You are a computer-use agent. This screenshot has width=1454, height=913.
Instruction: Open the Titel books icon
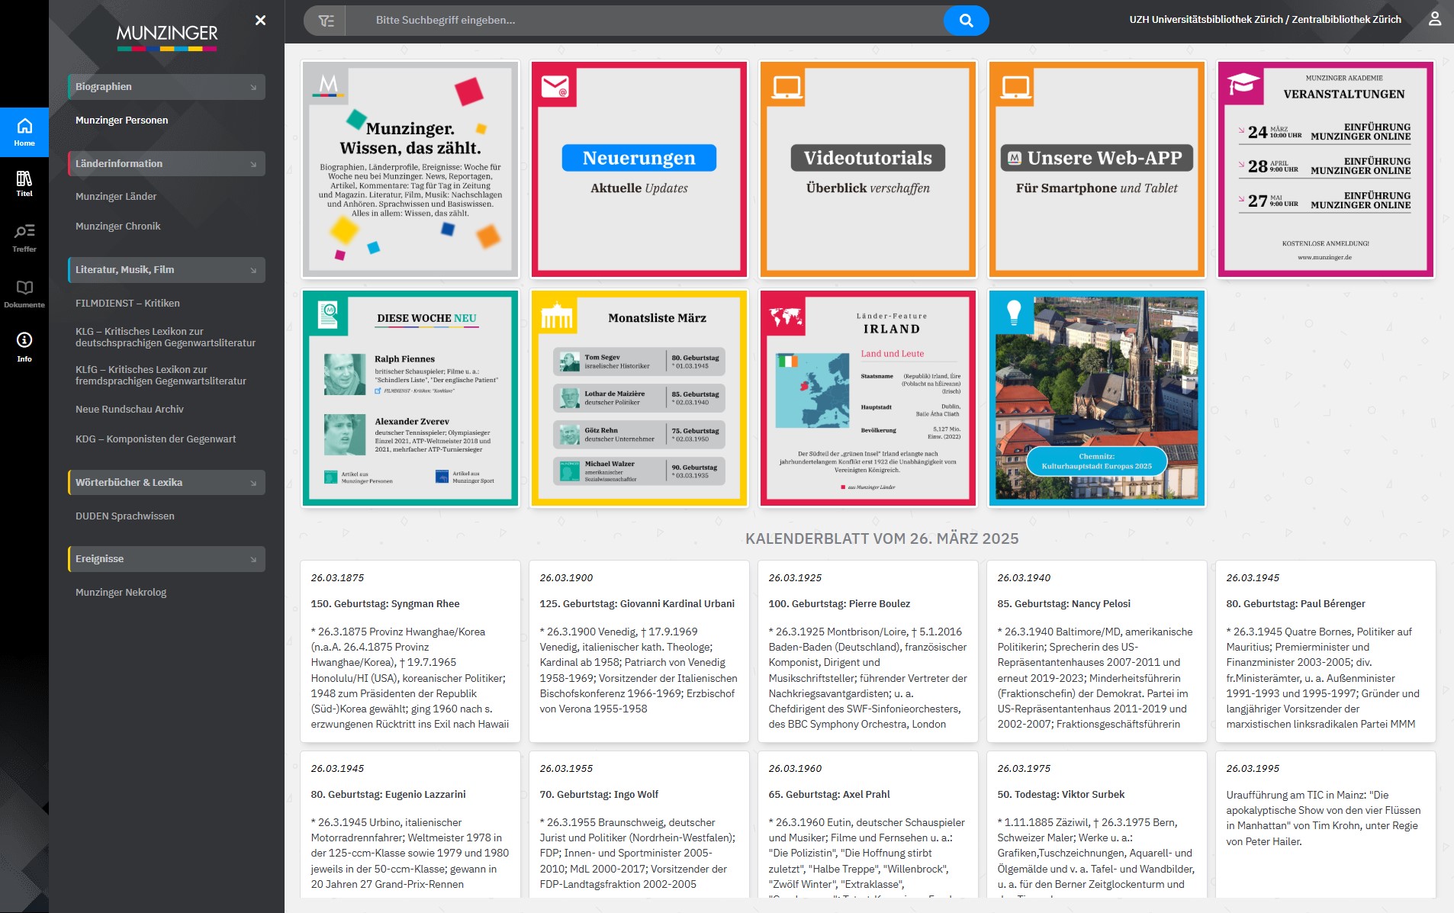pyautogui.click(x=24, y=183)
